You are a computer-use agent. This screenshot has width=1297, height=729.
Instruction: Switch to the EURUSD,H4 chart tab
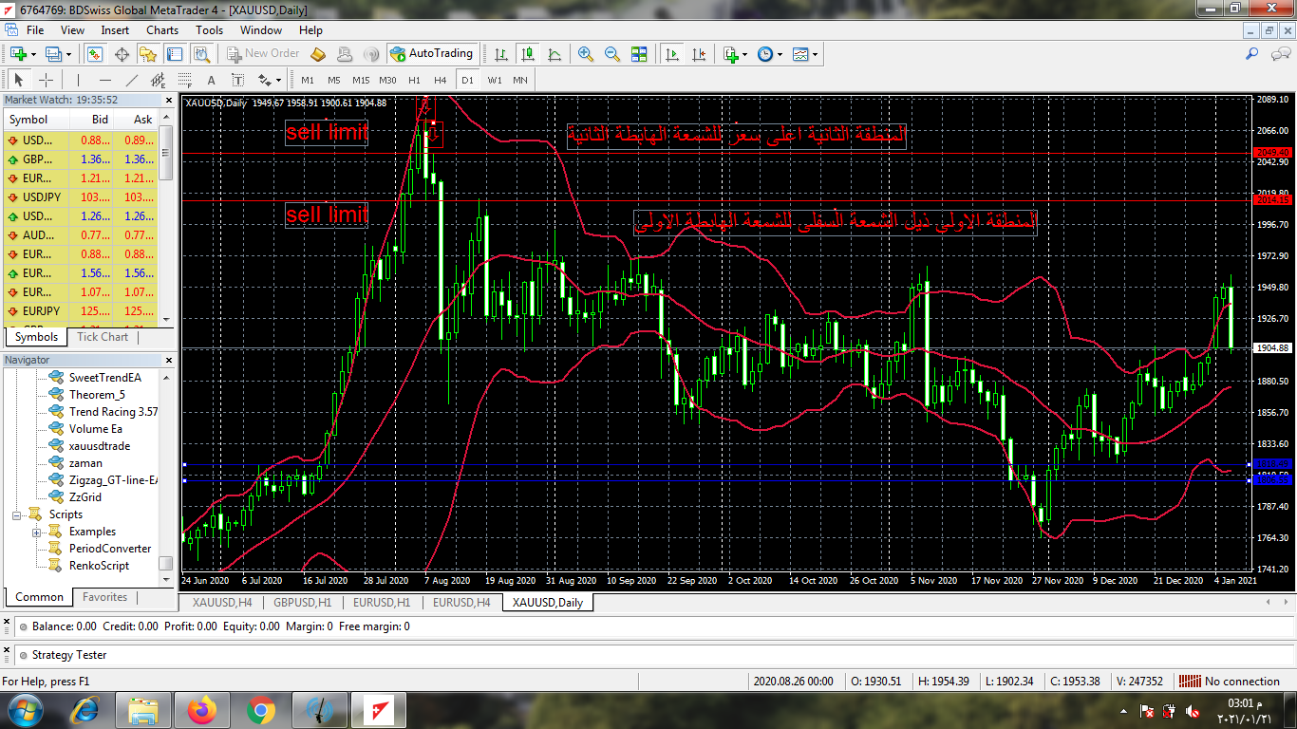[x=461, y=602]
